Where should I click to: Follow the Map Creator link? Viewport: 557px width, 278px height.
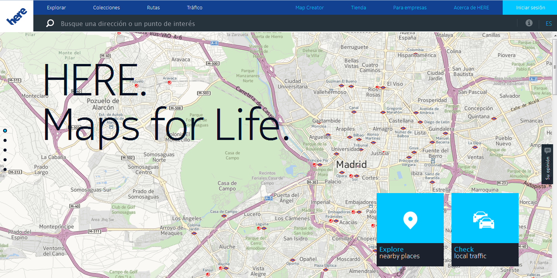pyautogui.click(x=309, y=8)
